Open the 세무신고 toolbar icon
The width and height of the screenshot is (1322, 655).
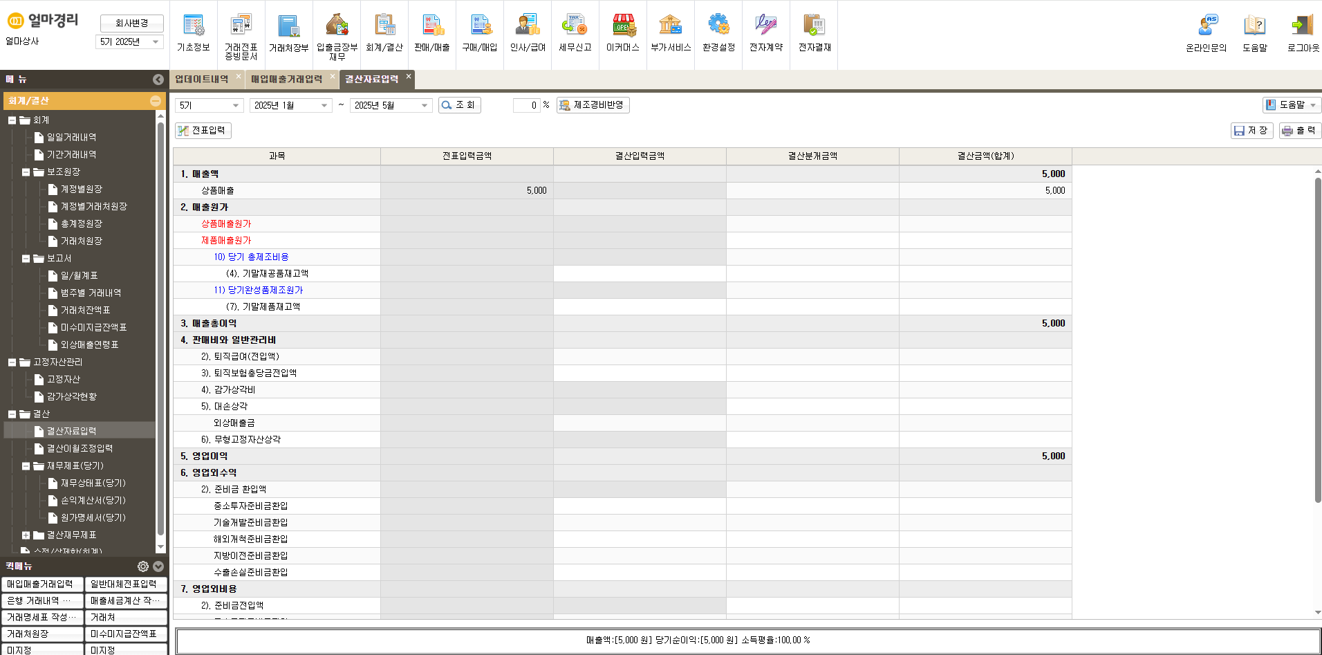coord(575,33)
